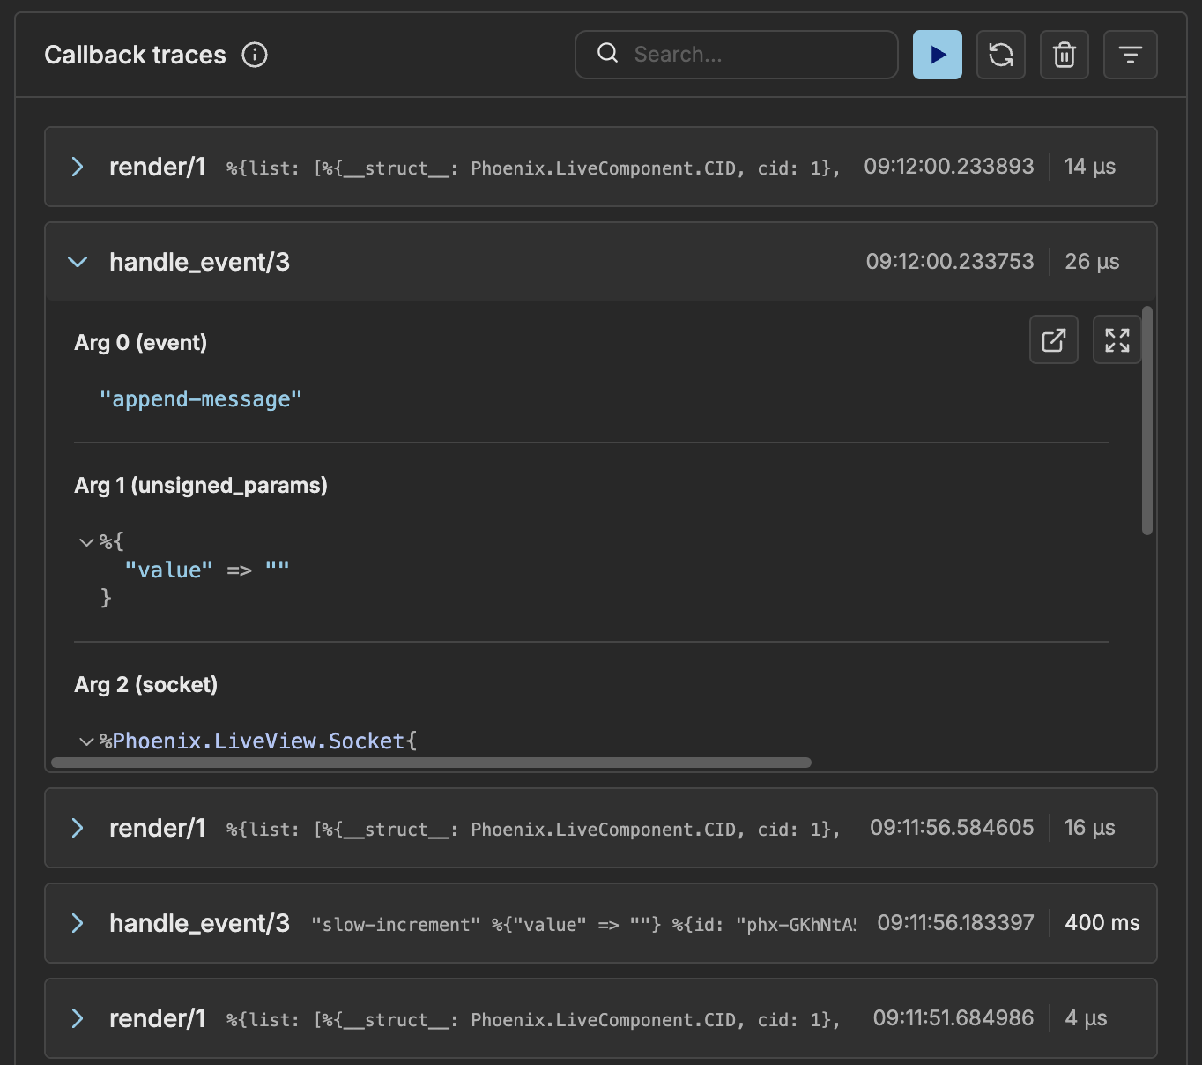The width and height of the screenshot is (1202, 1065).
Task: Open the trace fullscreen with the expand icon
Action: pyautogui.click(x=1117, y=340)
